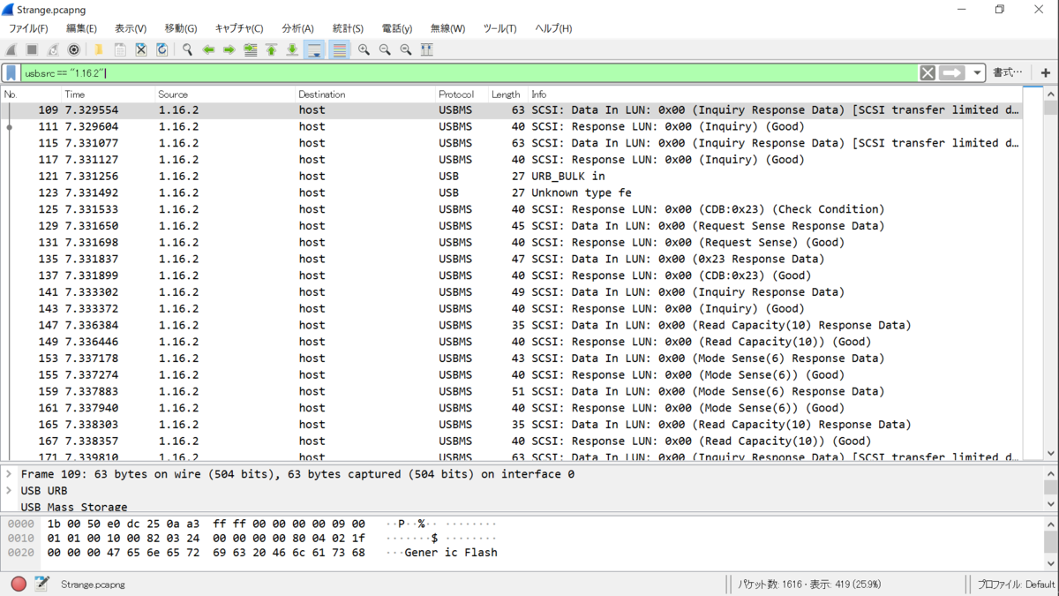Expand the USB URB tree row
This screenshot has height=596, width=1059.
click(9, 491)
